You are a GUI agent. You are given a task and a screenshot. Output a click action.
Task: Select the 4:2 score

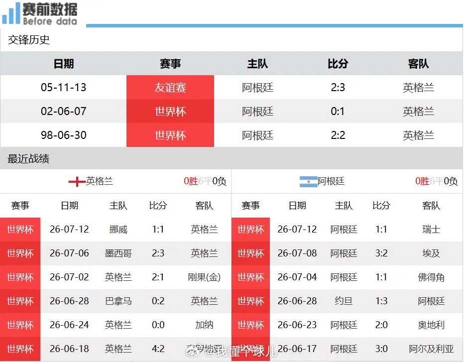point(158,349)
